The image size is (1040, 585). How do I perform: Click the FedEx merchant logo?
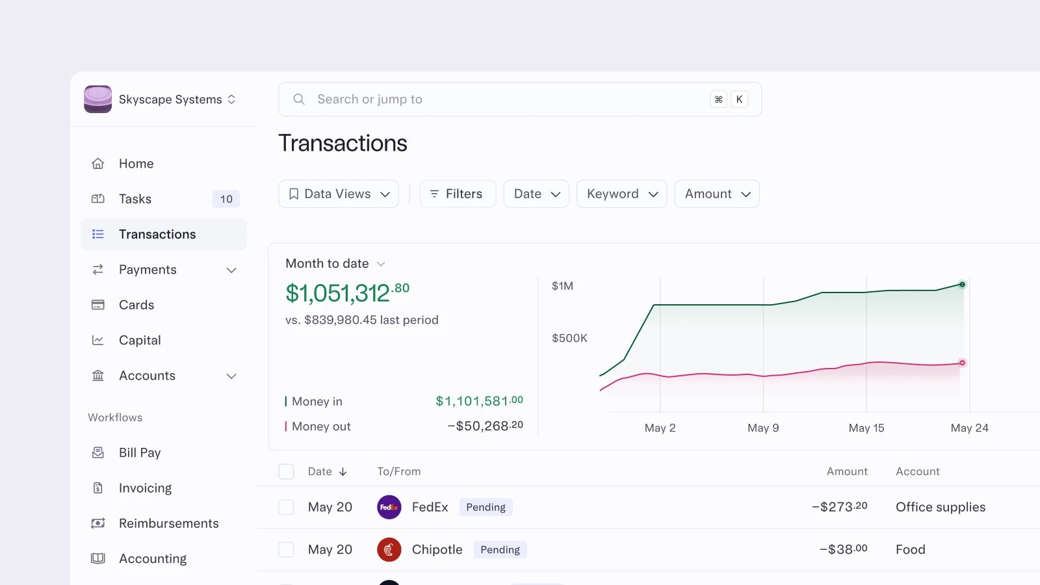pyautogui.click(x=389, y=507)
